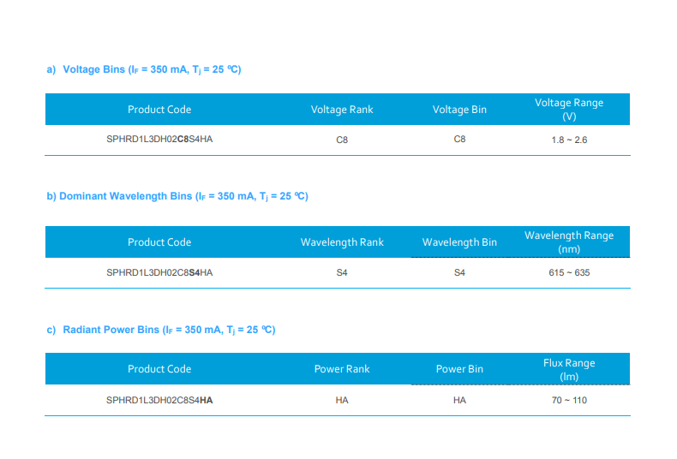This screenshot has width=677, height=459.
Task: Click the Radiant Power Bins heading
Action: (161, 330)
